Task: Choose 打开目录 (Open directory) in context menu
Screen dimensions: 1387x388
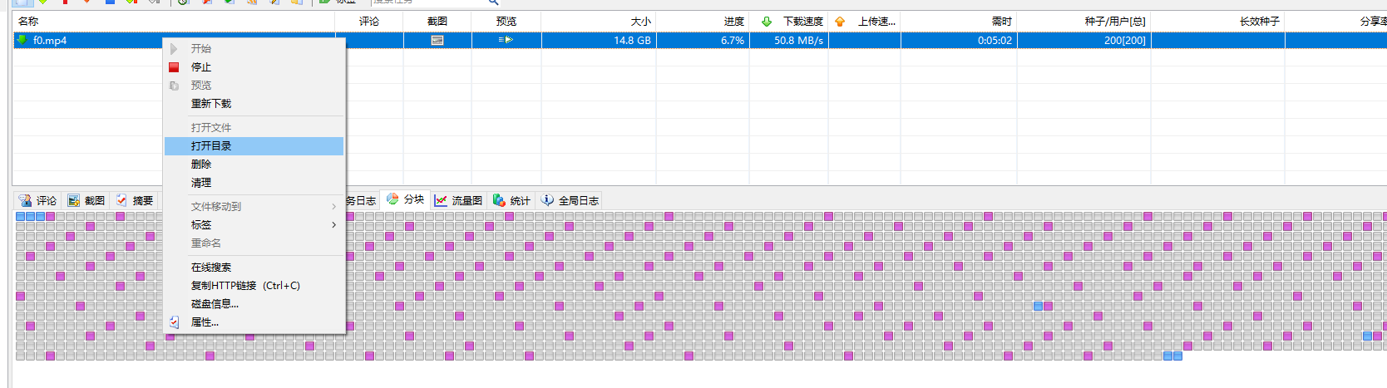Action: click(x=211, y=146)
